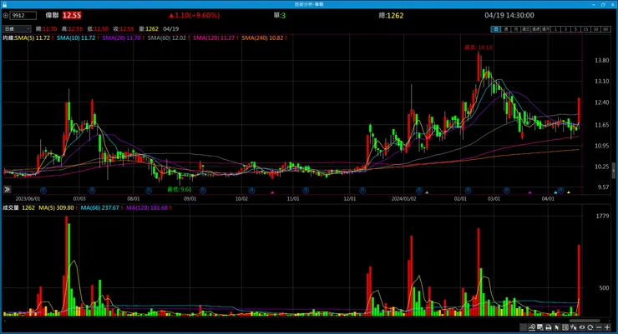Click the stock code field showing 9912
This screenshot has width=618, height=334.
click(23, 16)
